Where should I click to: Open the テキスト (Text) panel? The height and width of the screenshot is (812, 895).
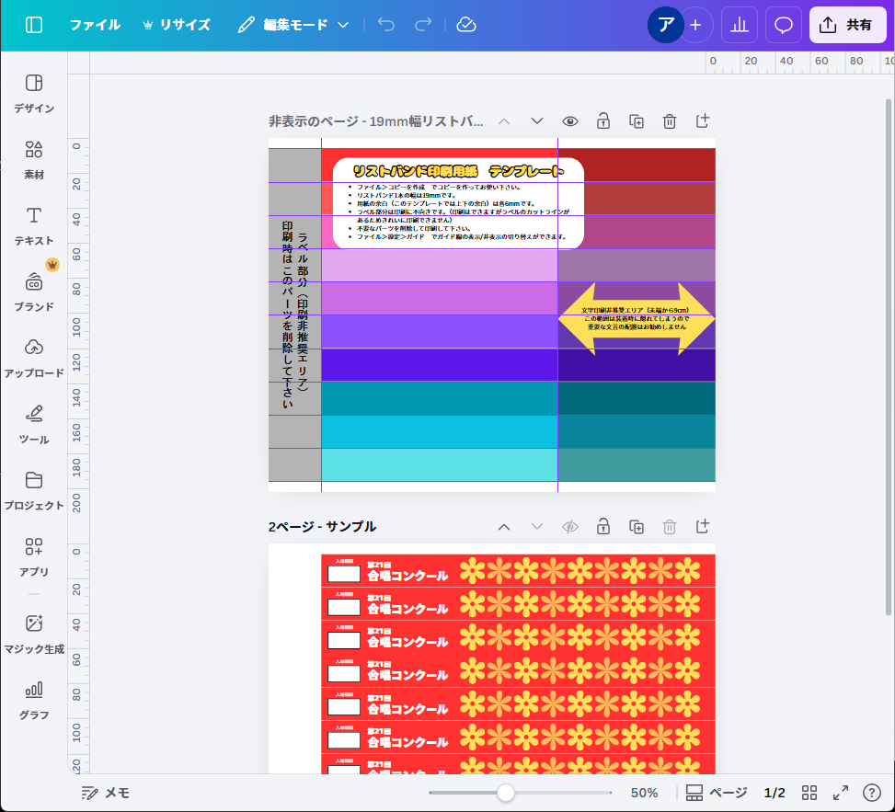(x=33, y=225)
